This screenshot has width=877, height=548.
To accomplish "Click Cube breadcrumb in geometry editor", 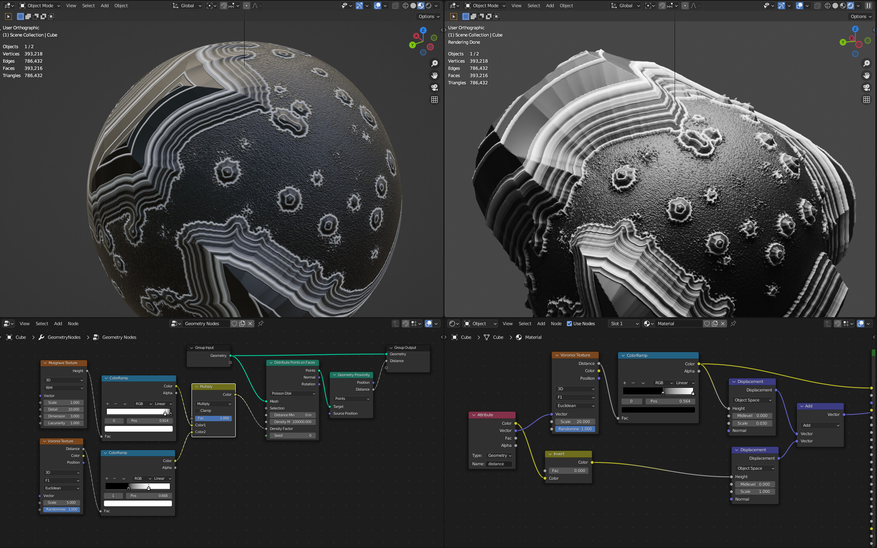I will pyautogui.click(x=20, y=337).
